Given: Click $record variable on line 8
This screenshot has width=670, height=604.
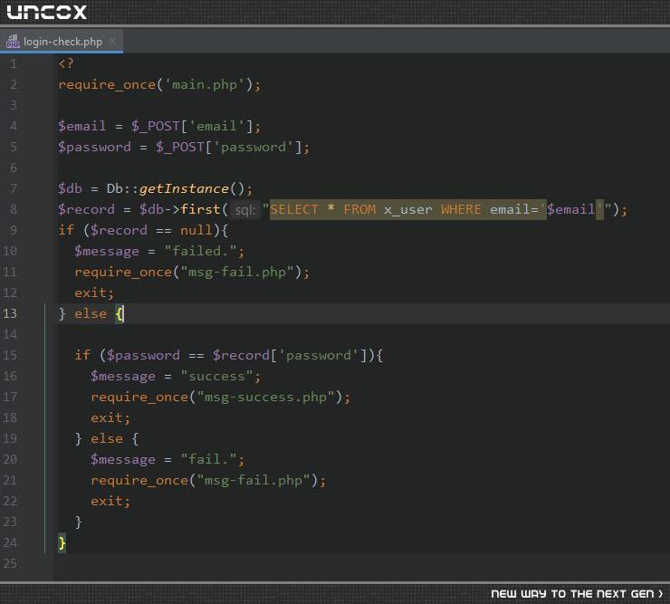Looking at the screenshot, I should [86, 209].
